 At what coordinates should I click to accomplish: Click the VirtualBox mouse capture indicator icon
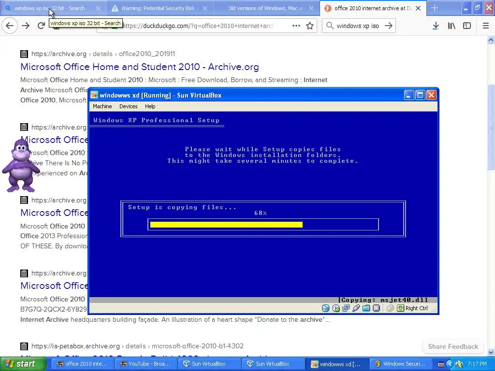click(x=390, y=308)
